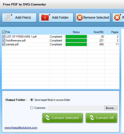
Task: Click the page count 11
Action: pyautogui.click(x=117, y=44)
